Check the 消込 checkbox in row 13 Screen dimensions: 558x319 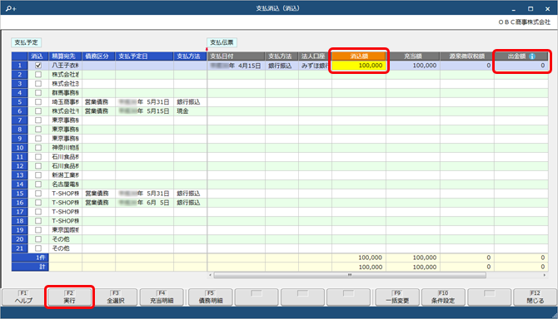pos(38,175)
